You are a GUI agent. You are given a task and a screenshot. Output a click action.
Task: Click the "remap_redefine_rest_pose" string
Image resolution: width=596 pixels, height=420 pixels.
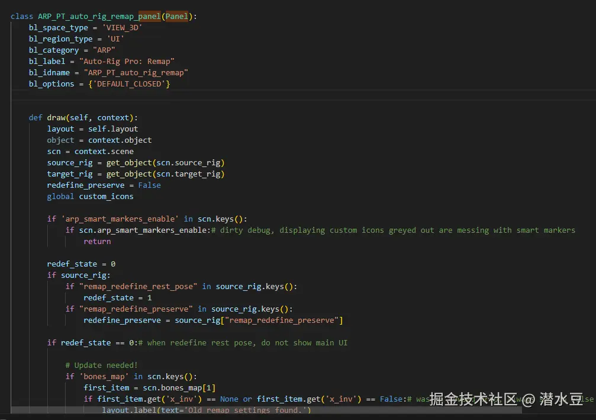pyautogui.click(x=138, y=287)
